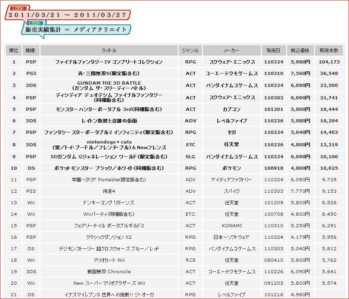The height and width of the screenshot is (299, 349).
Task: Select title 戦国無双 Chronicle
Action: point(109,271)
